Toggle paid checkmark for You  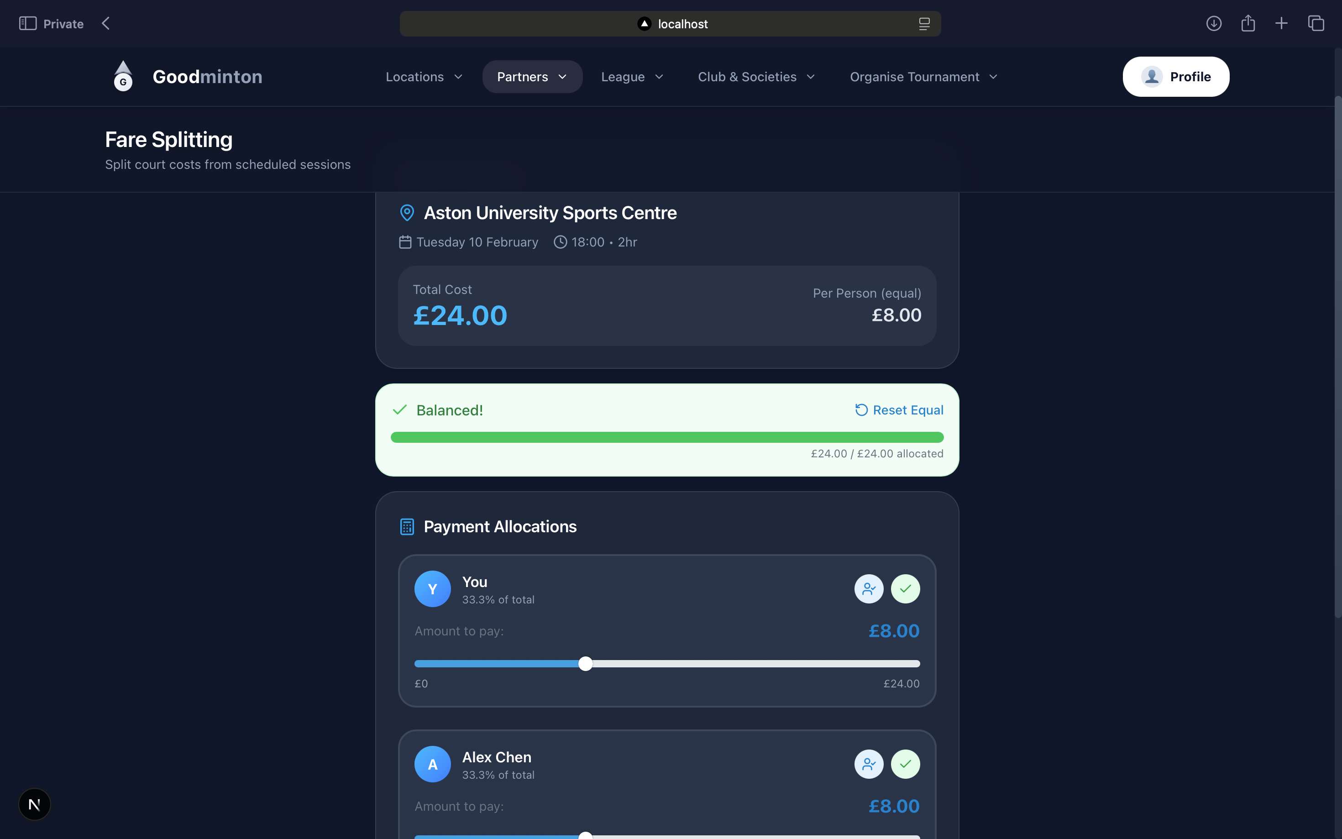(x=905, y=589)
